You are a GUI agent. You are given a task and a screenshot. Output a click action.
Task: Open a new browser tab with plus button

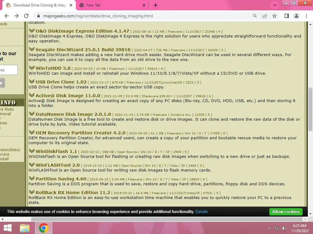156,5
